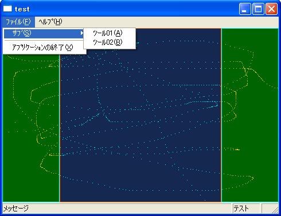Maximize the test window
281x216 pixels.
coord(258,9)
